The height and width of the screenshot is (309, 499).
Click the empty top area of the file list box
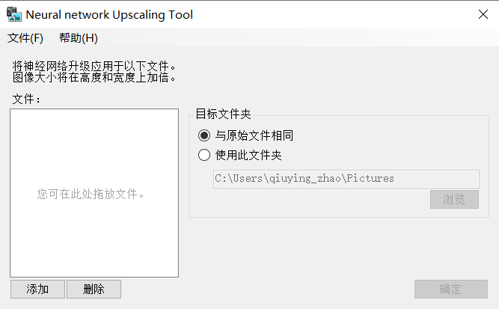94,134
